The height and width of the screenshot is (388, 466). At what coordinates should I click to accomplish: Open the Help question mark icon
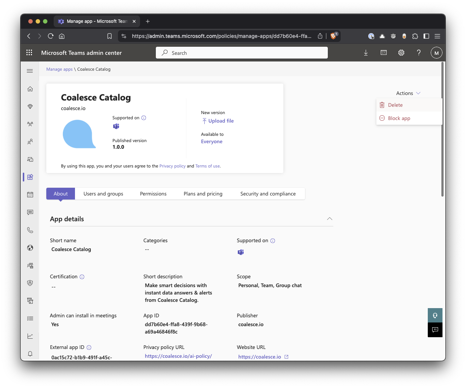(x=419, y=53)
